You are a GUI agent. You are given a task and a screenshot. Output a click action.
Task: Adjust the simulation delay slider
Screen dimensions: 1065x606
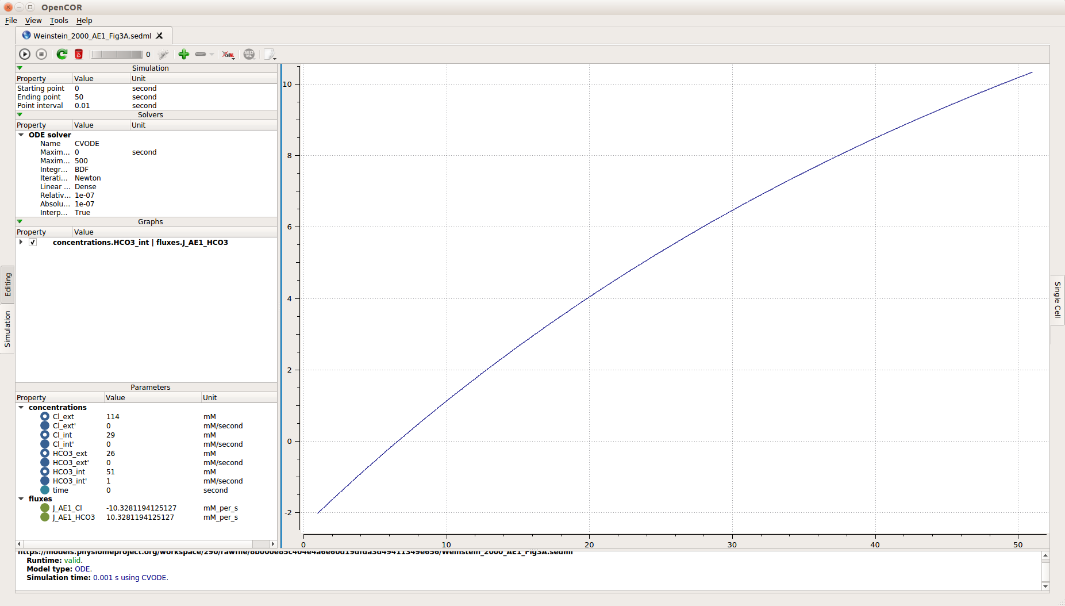pos(117,54)
